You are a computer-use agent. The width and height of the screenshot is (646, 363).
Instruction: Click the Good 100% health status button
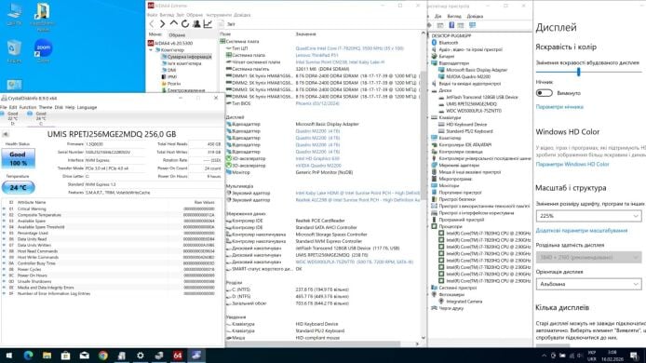(x=18, y=158)
